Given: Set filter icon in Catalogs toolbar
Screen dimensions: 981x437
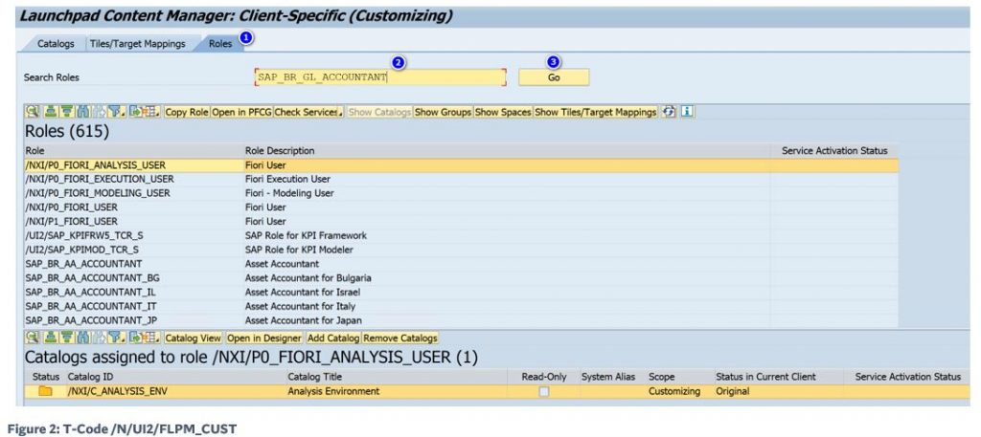Looking at the screenshot, I should (116, 338).
